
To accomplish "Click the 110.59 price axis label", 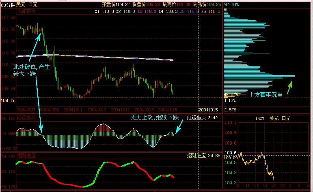I will click(x=8, y=53).
